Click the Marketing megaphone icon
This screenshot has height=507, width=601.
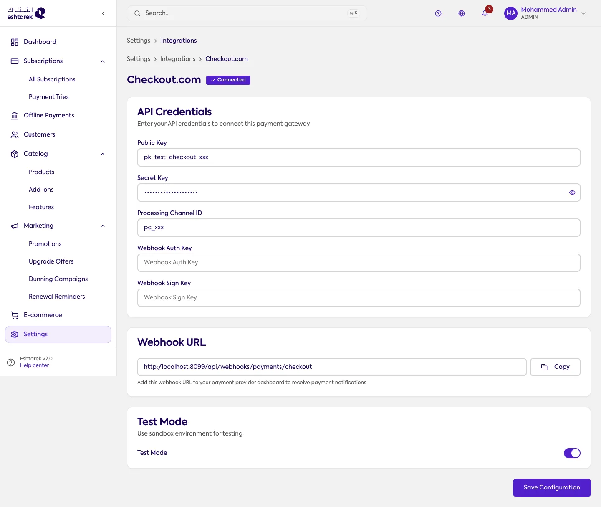pyautogui.click(x=15, y=226)
